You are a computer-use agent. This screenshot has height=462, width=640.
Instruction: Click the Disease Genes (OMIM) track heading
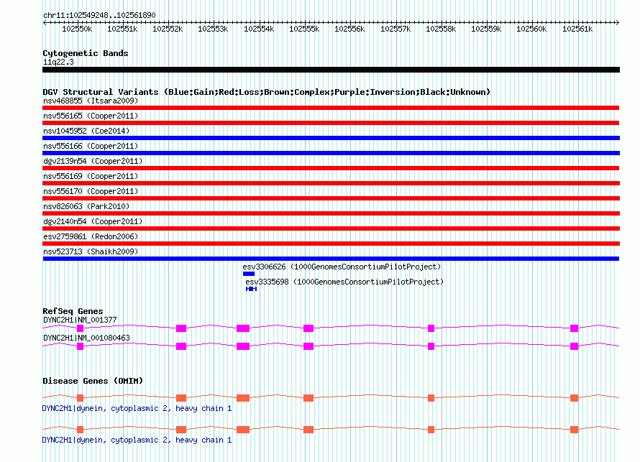pyautogui.click(x=93, y=381)
